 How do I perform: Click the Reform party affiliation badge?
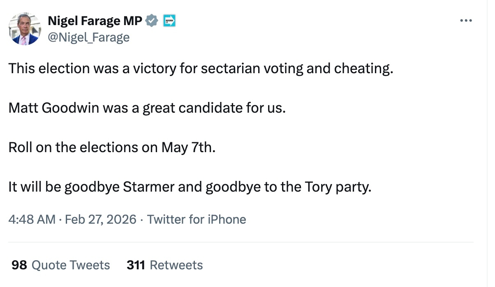(x=169, y=21)
